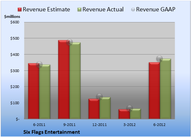The width and height of the screenshot is (191, 137).
Task: Click the '3-2012' quarter label
Action: click(x=130, y=125)
